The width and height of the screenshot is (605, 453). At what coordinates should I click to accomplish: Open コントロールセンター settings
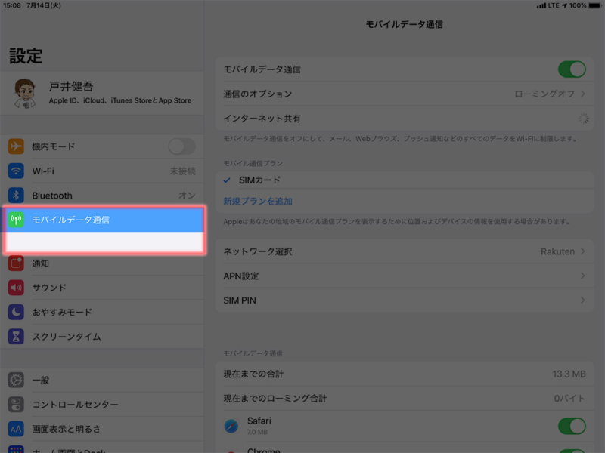[102, 405]
